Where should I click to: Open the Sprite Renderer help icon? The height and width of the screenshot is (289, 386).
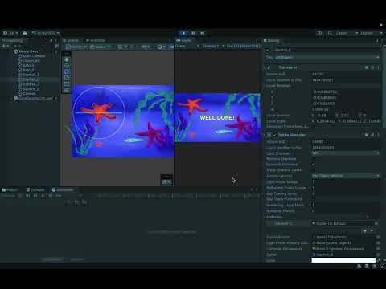367,135
